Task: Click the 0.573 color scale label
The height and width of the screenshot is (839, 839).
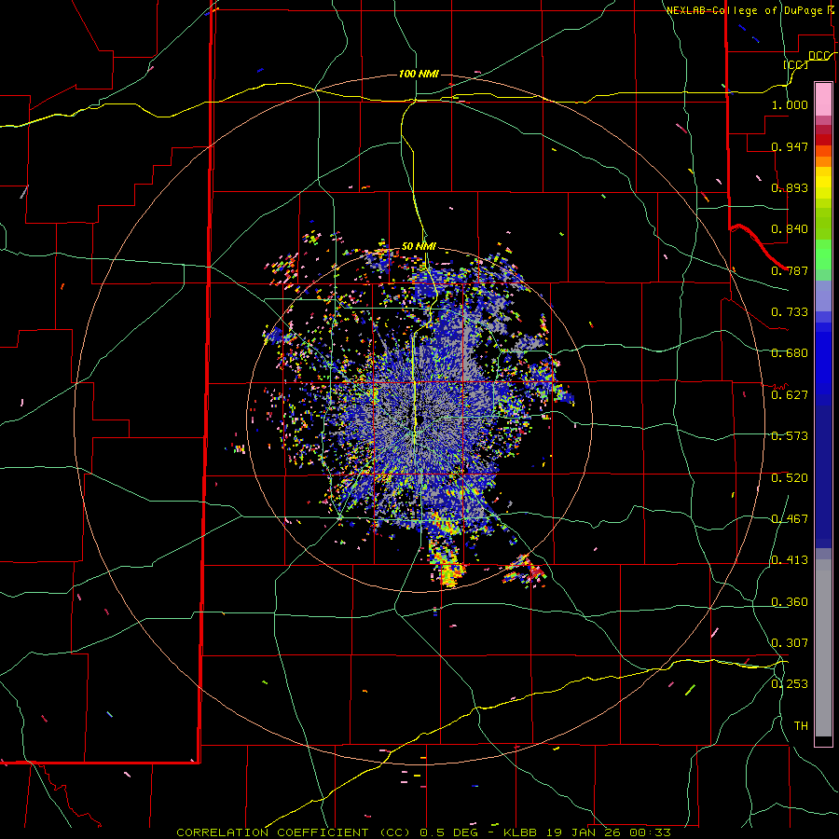Action: click(x=790, y=436)
